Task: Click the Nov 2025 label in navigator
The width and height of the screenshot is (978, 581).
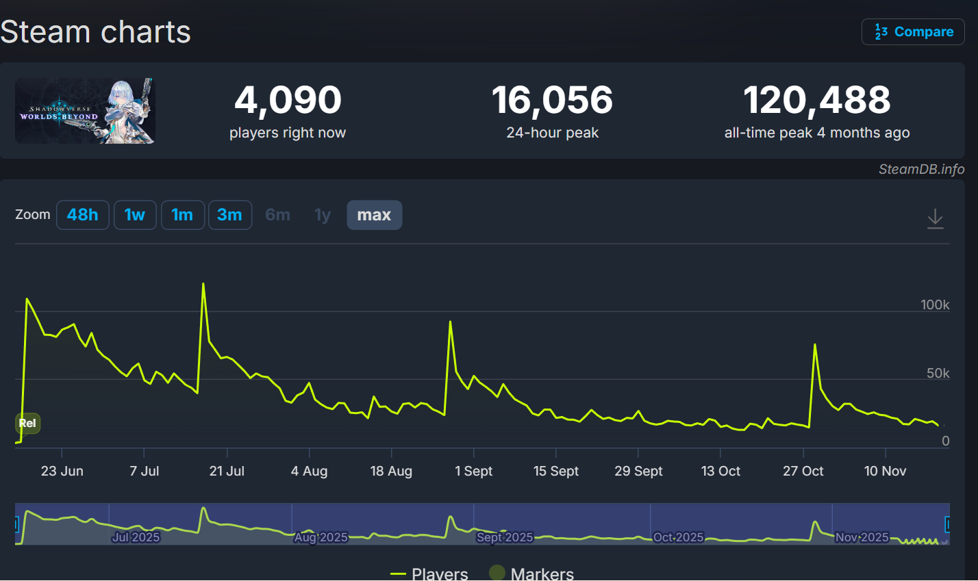Action: 862,537
